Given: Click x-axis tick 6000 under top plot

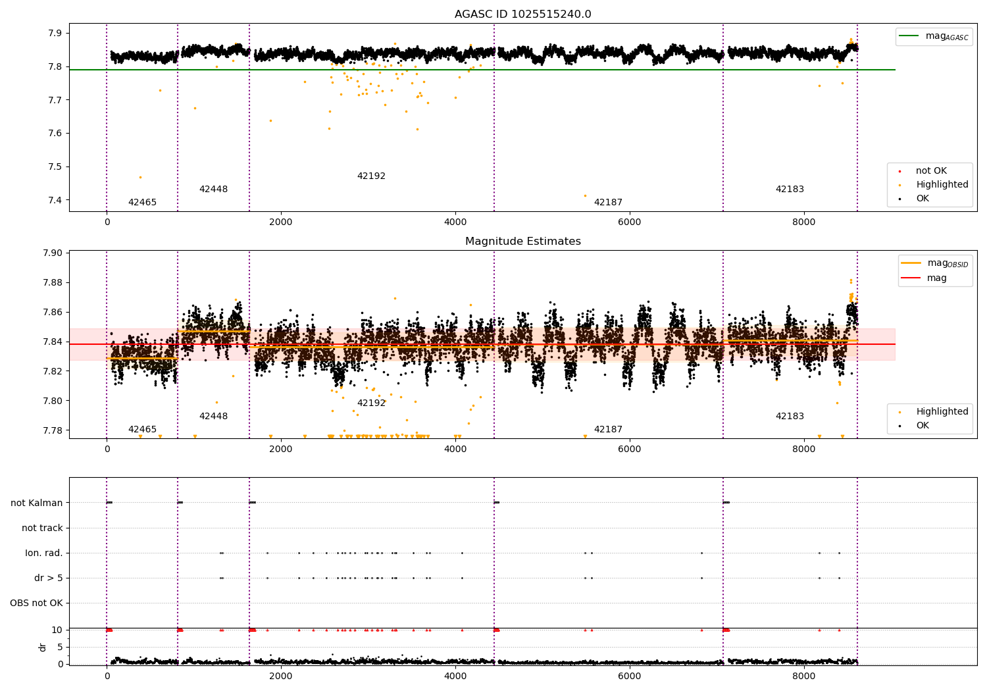Looking at the screenshot, I should [629, 222].
